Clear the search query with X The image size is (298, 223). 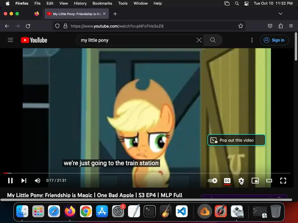(x=199, y=40)
